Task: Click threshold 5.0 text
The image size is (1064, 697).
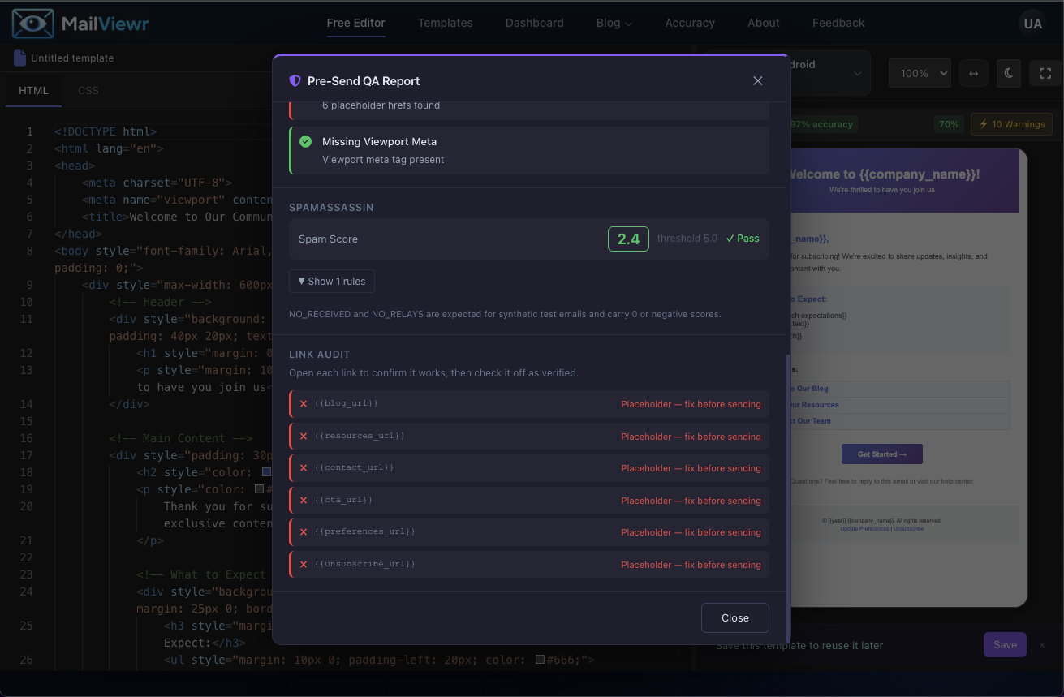Action: (x=687, y=239)
